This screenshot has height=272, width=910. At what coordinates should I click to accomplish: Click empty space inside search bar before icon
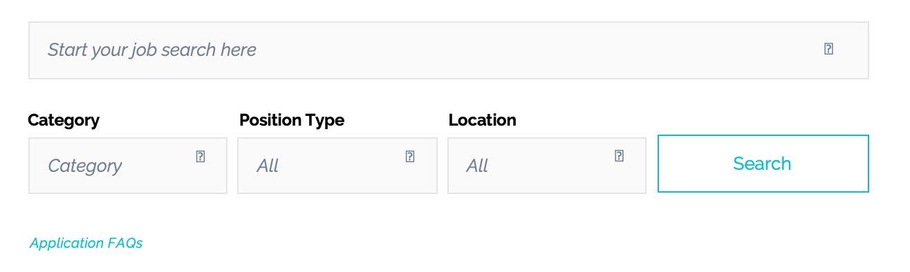539,50
